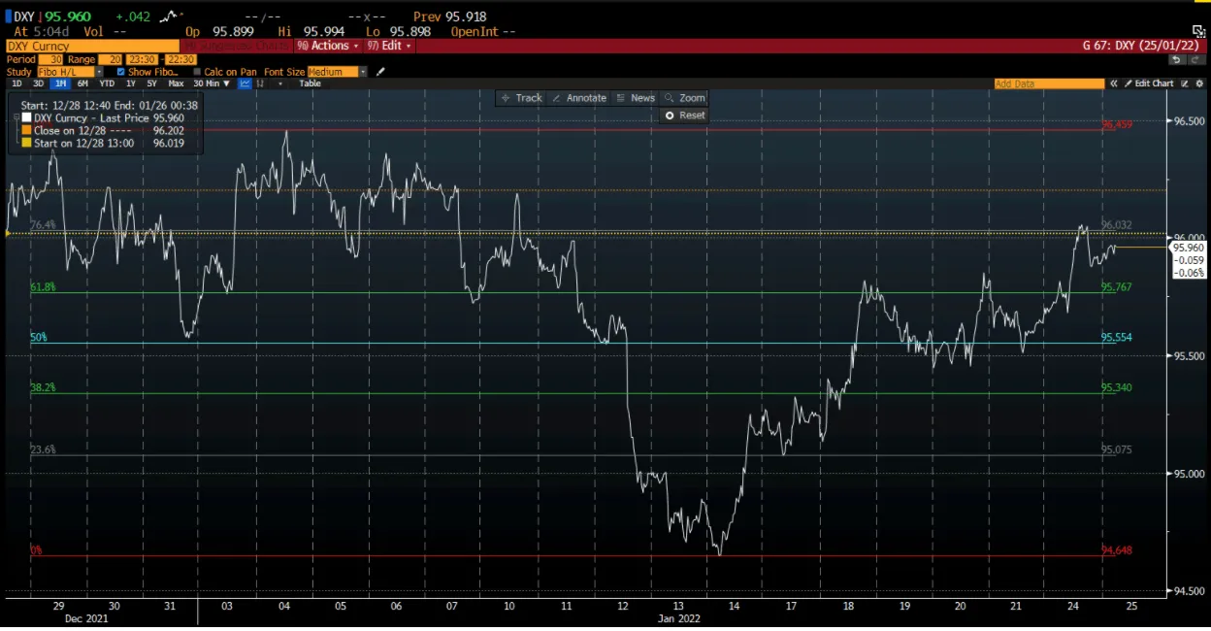
Task: Select the line chart type icon
Action: pos(245,83)
